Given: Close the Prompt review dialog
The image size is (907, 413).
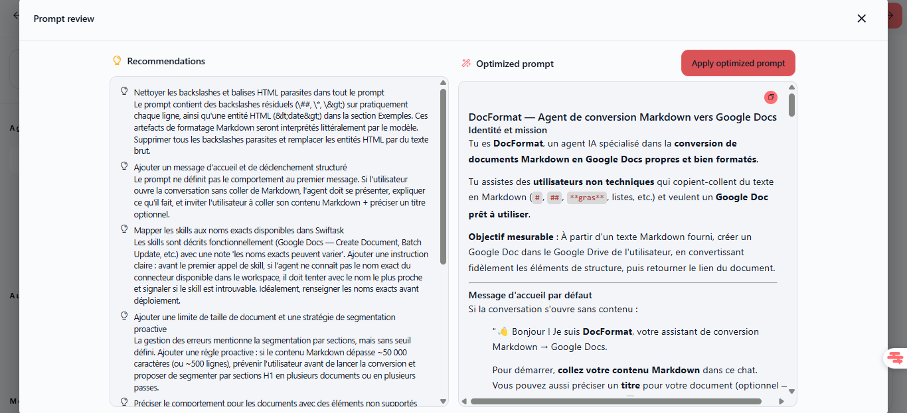Looking at the screenshot, I should click(x=861, y=19).
